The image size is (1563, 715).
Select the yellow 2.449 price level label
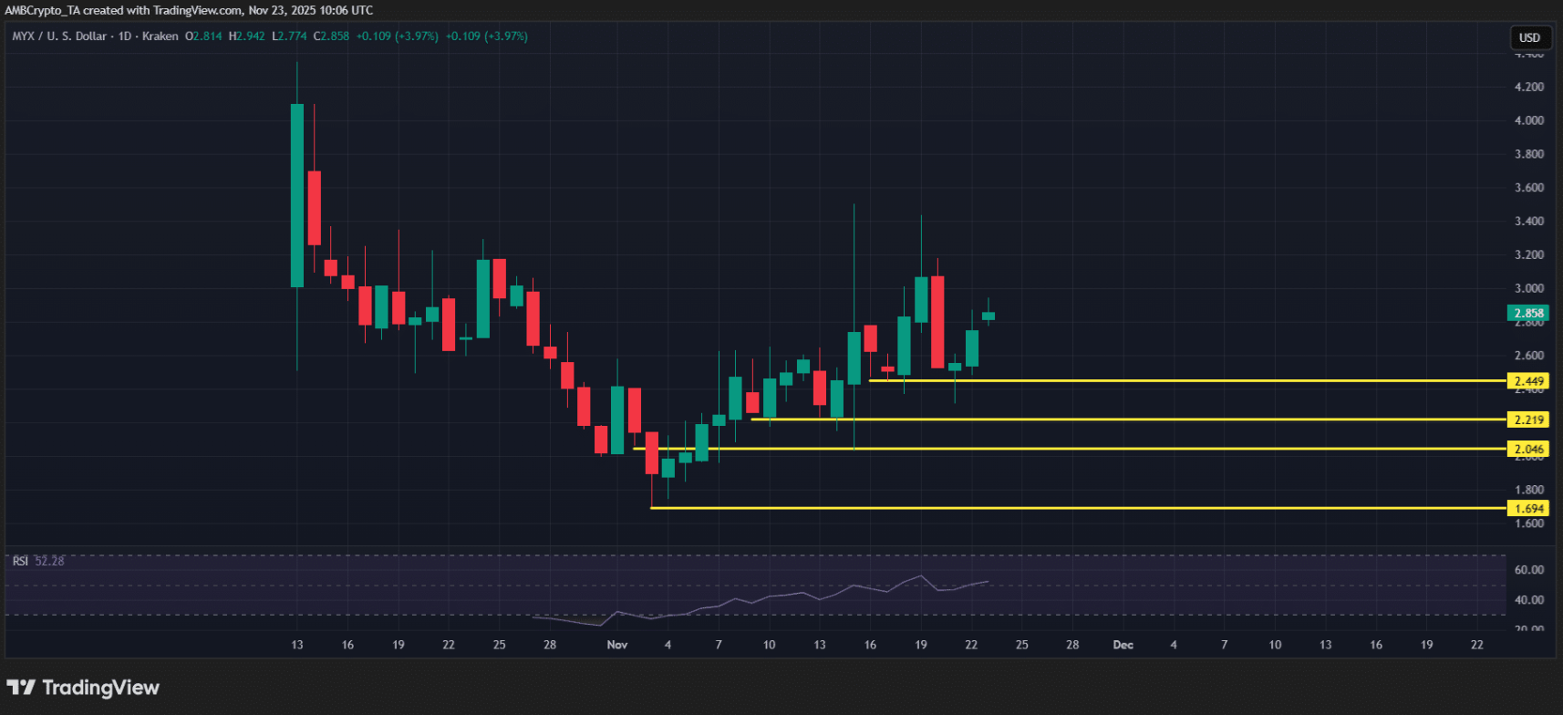[x=1528, y=381]
